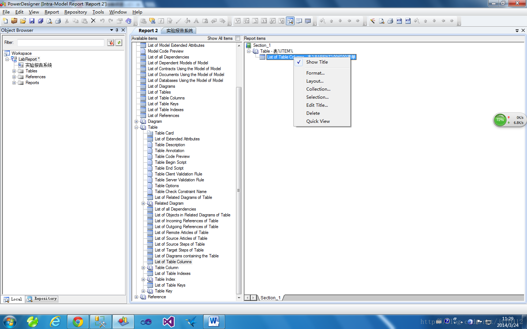Expand the Table Index node
This screenshot has width=527, height=329.
[x=143, y=279]
